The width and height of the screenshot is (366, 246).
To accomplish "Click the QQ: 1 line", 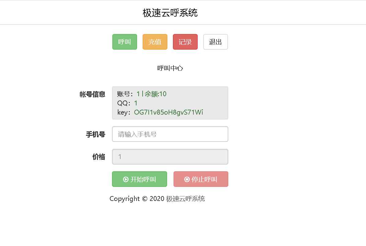I will (127, 103).
